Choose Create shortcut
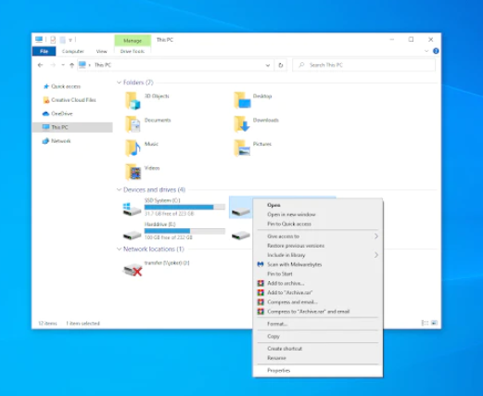 point(318,349)
